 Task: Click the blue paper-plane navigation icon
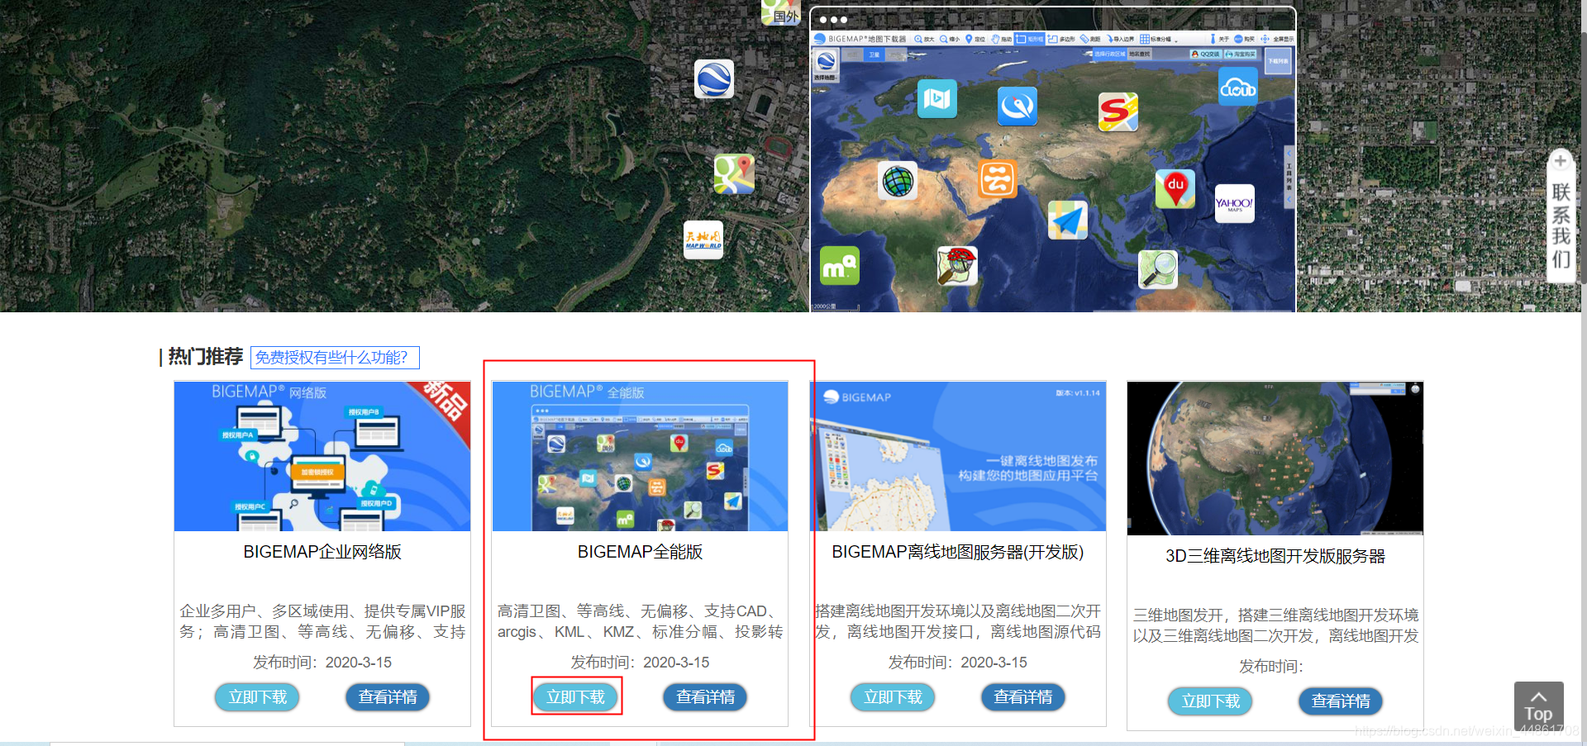(1068, 220)
